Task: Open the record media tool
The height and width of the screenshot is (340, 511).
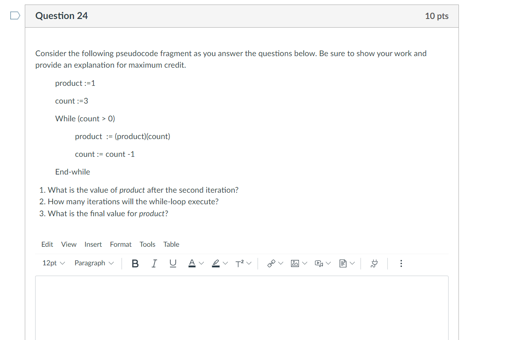Action: [x=319, y=263]
